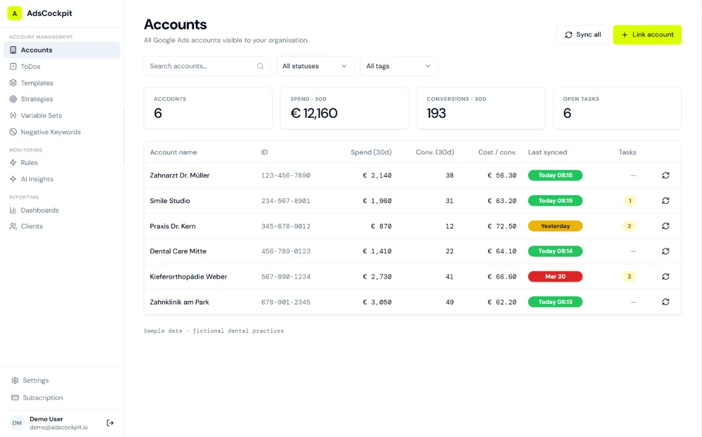The width and height of the screenshot is (702, 437).
Task: Click the Today 08:14 sync badge
Action: 555,251
